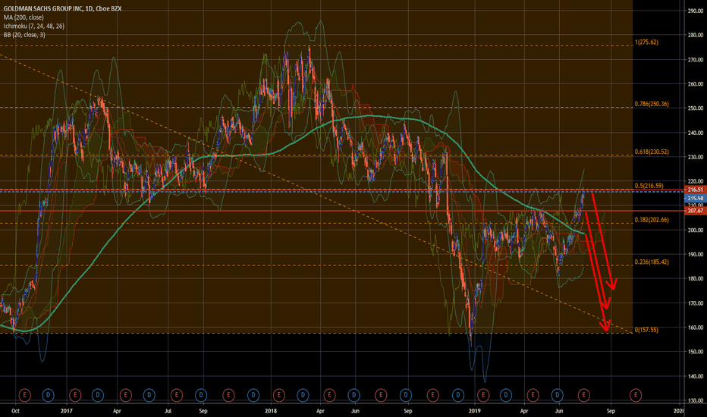This screenshot has height=417, width=707.
Task: Click the Oct label on the time axis
Action: click(15, 411)
